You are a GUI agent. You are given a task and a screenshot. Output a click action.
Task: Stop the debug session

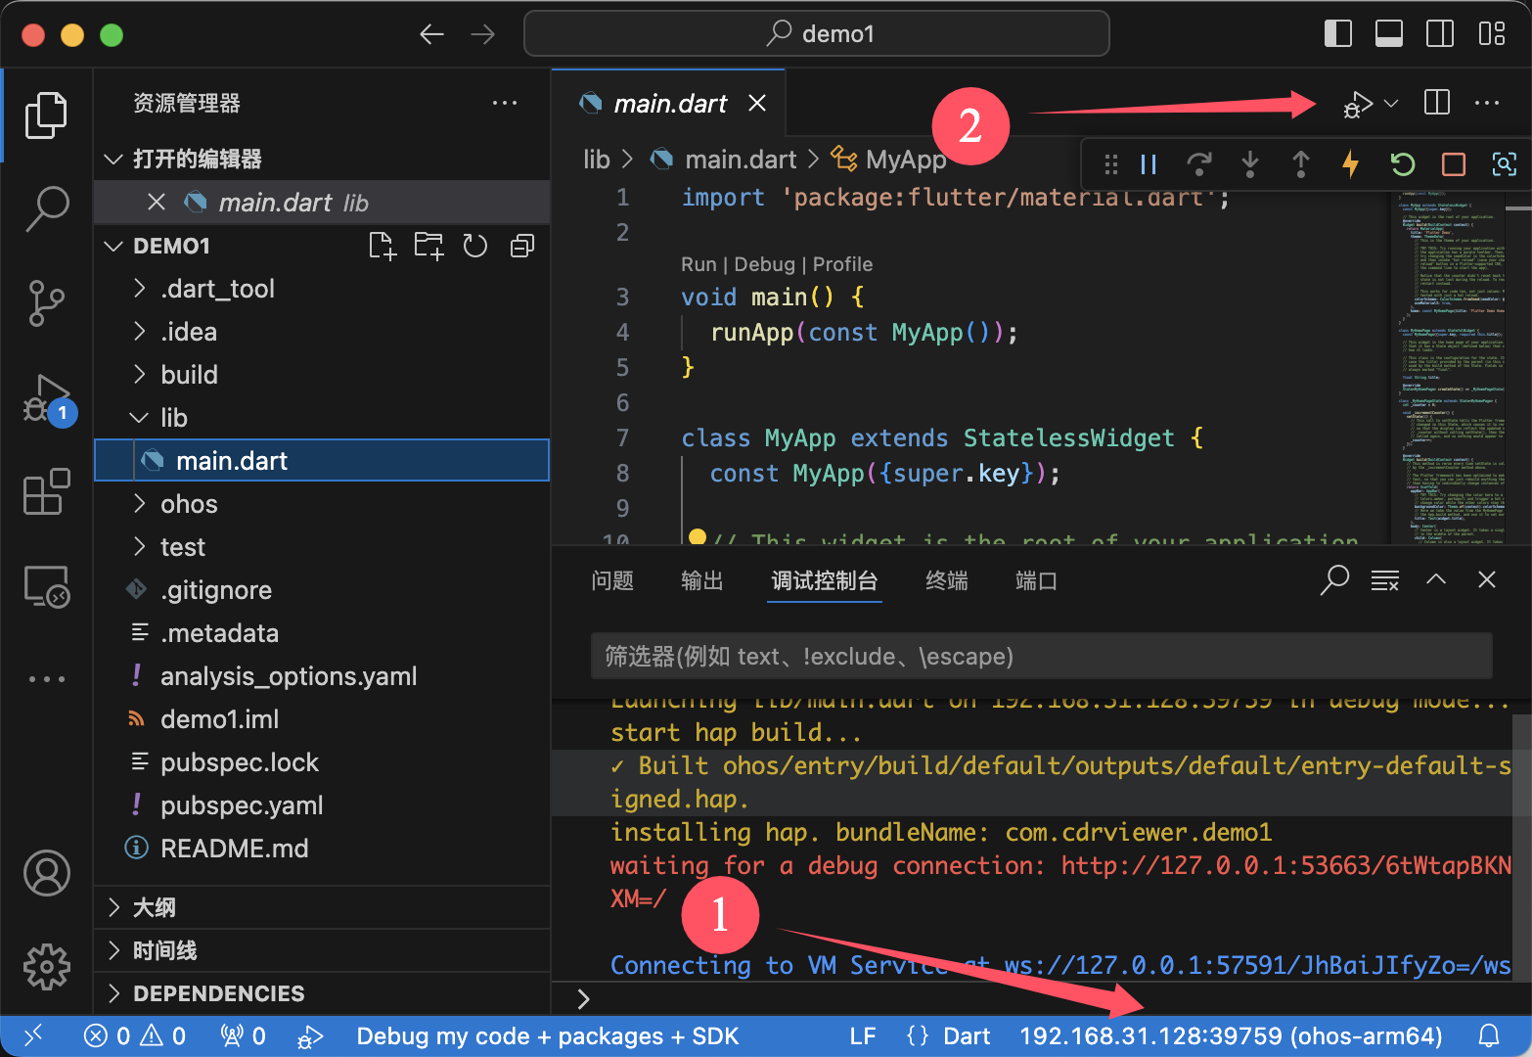[1454, 164]
